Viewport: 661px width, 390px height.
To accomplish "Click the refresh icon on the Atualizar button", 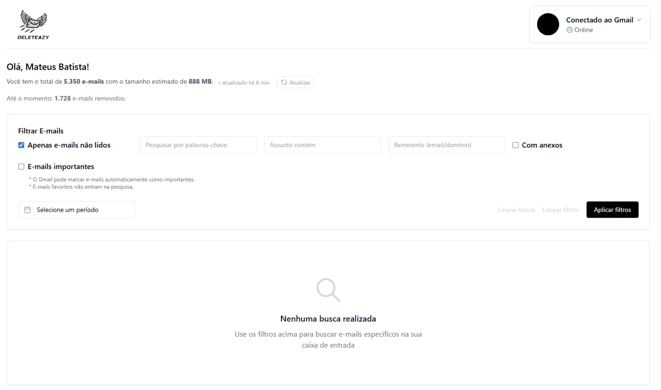I will click(x=283, y=82).
